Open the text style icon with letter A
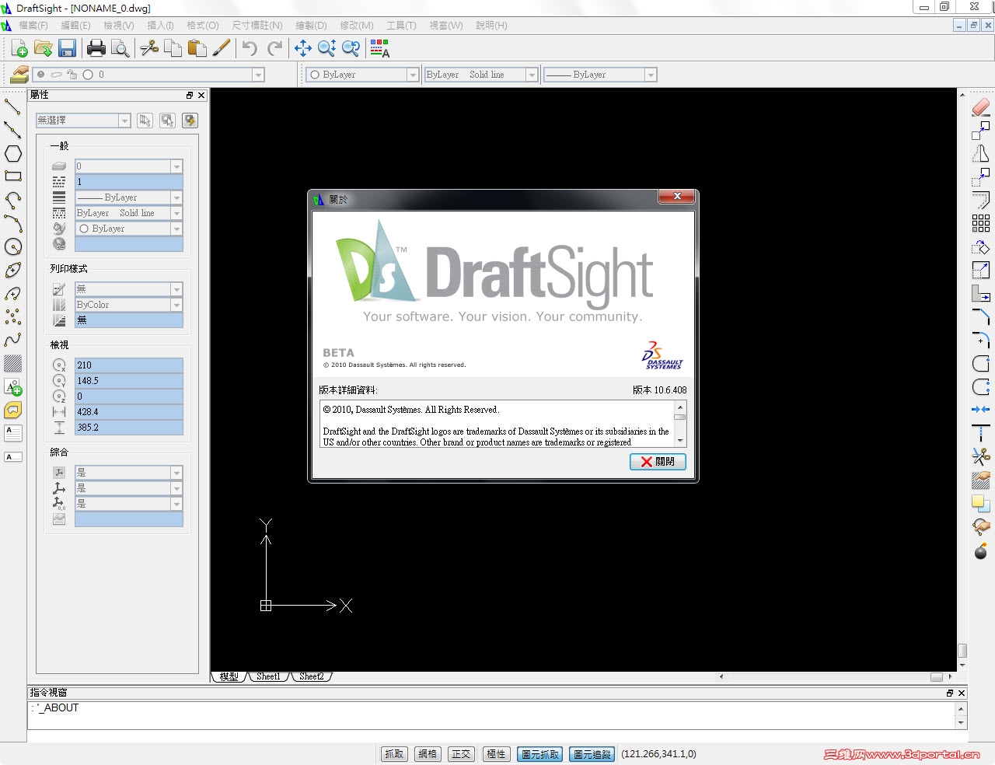The height and width of the screenshot is (765, 995). [379, 48]
